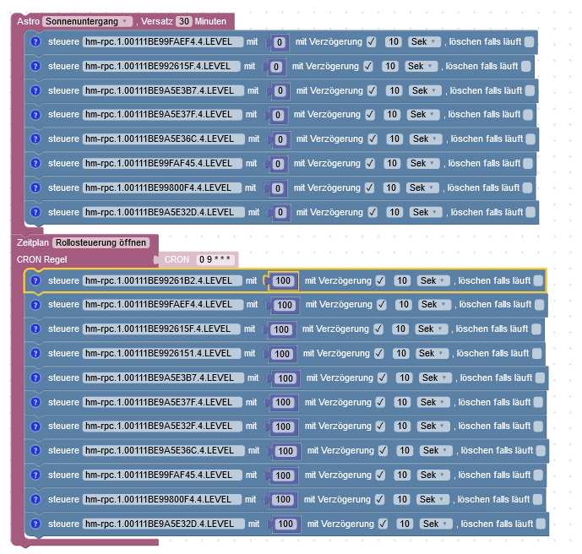Open Sek unit dropdown on FAEF4 row with value 0
This screenshot has height=554, width=582.
[x=424, y=42]
